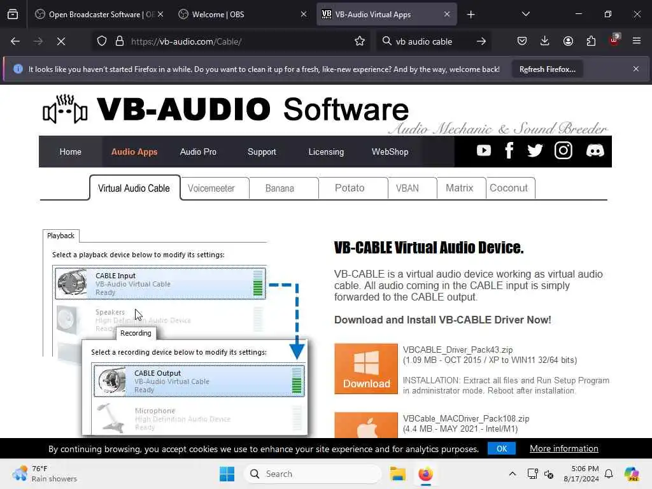Image resolution: width=652 pixels, height=489 pixels.
Task: Open the clock showing 5:06 PM
Action: point(581,474)
